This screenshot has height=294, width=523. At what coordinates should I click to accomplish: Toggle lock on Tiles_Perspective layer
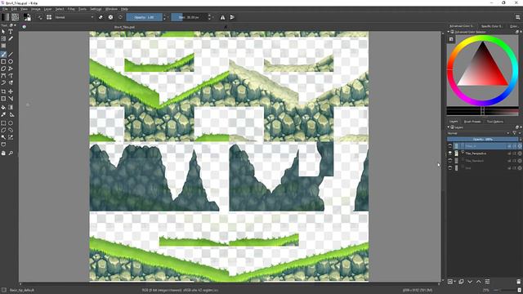[x=509, y=154]
